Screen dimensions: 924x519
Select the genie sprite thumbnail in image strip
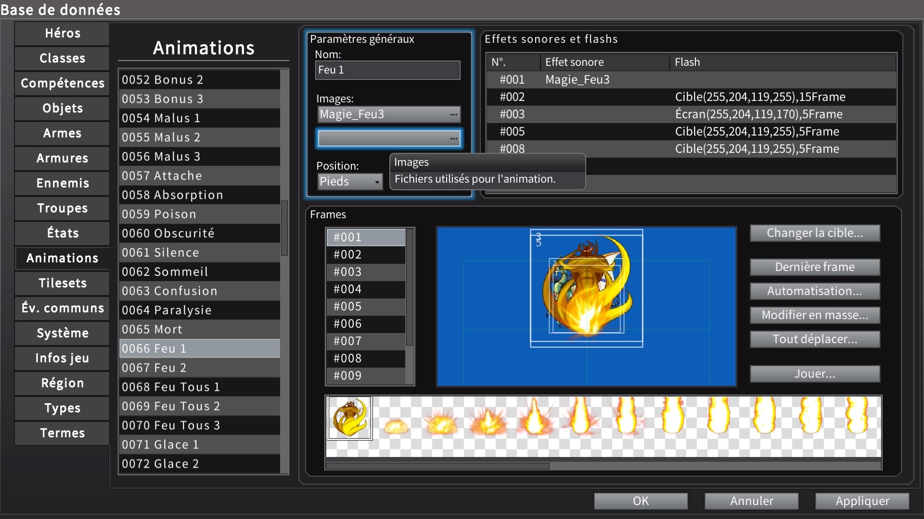pos(350,418)
